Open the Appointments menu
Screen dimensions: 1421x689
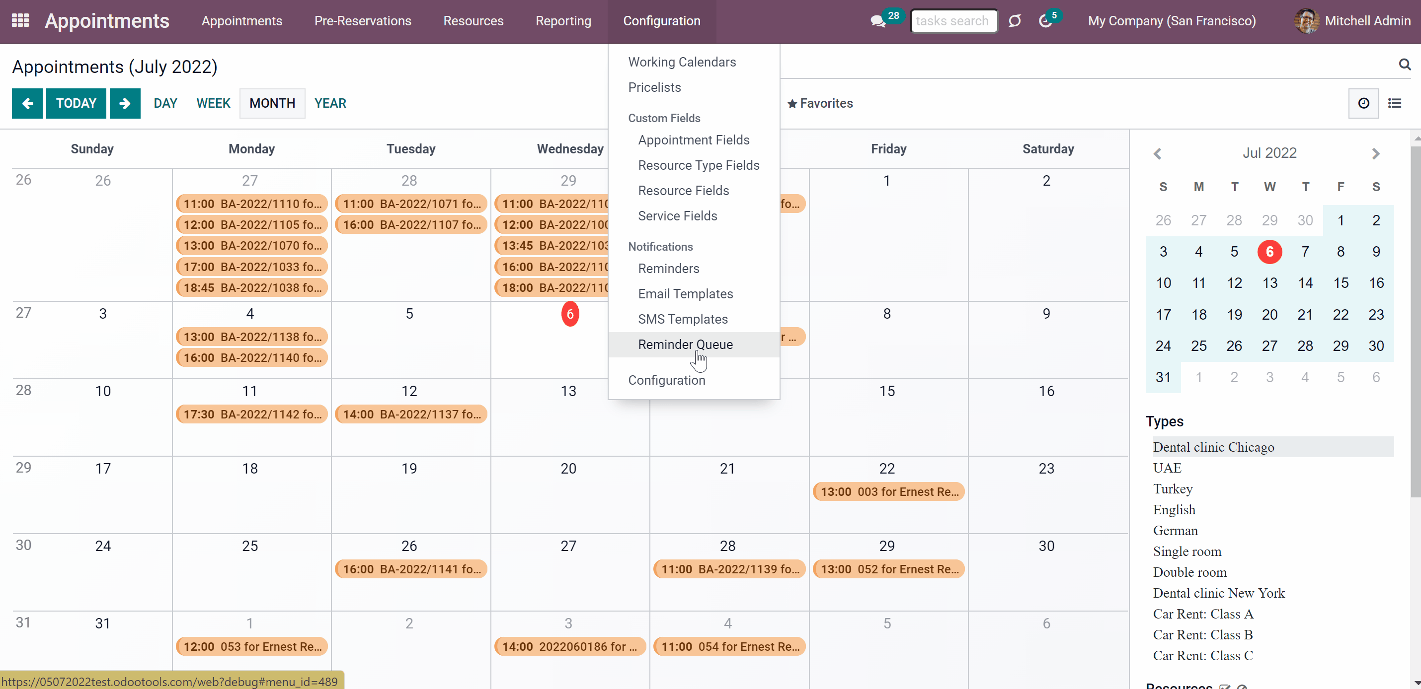click(x=241, y=21)
